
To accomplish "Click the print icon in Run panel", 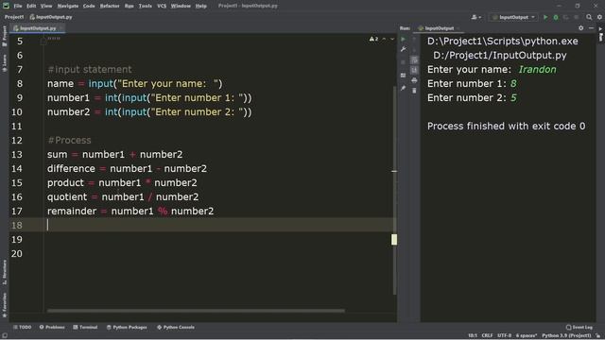I will [414, 80].
